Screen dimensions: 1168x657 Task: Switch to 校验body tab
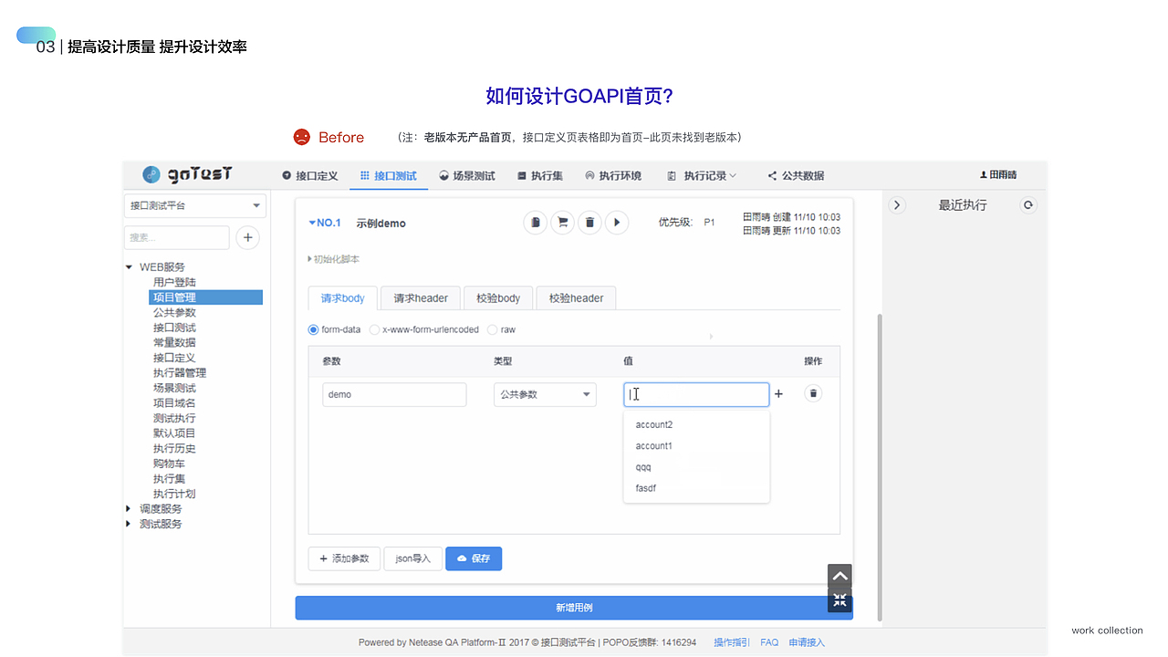(x=498, y=298)
